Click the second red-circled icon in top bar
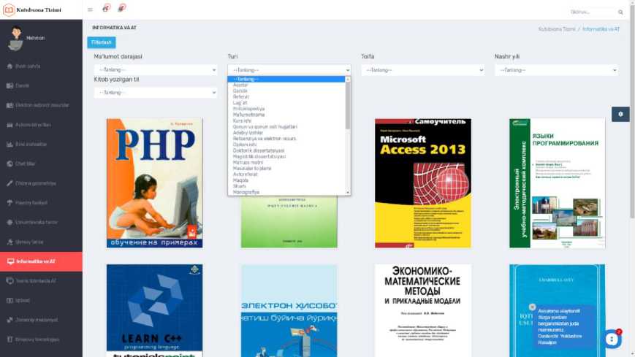Image resolution: width=635 pixels, height=357 pixels. pyautogui.click(x=121, y=8)
